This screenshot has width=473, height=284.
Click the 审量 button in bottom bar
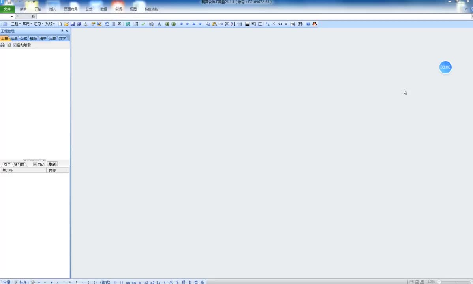click(x=7, y=282)
